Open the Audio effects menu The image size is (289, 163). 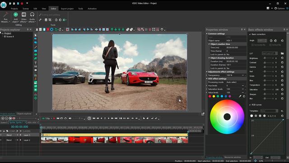point(32,17)
